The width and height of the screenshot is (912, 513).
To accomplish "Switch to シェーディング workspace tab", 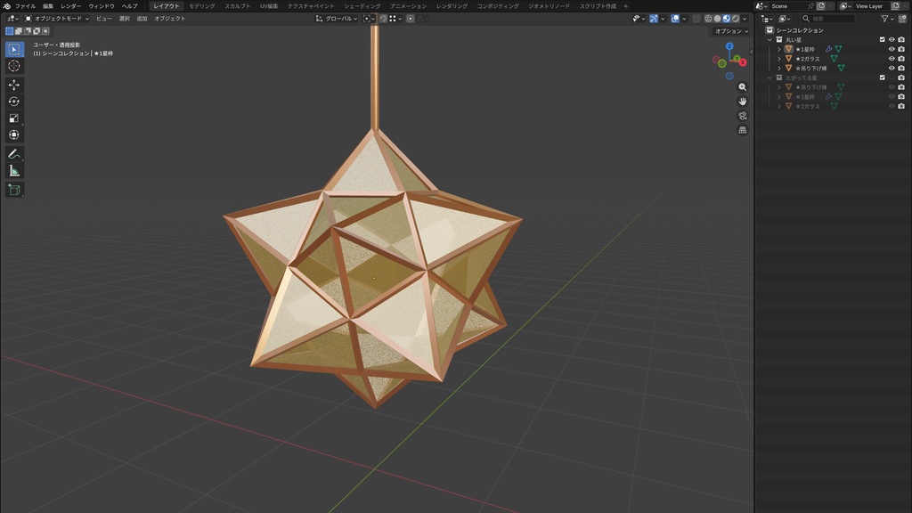I will (362, 6).
